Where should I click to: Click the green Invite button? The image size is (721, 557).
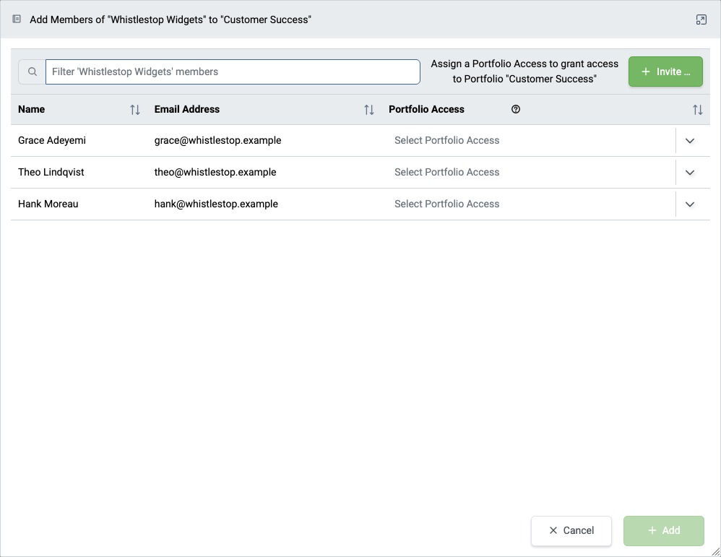point(665,72)
